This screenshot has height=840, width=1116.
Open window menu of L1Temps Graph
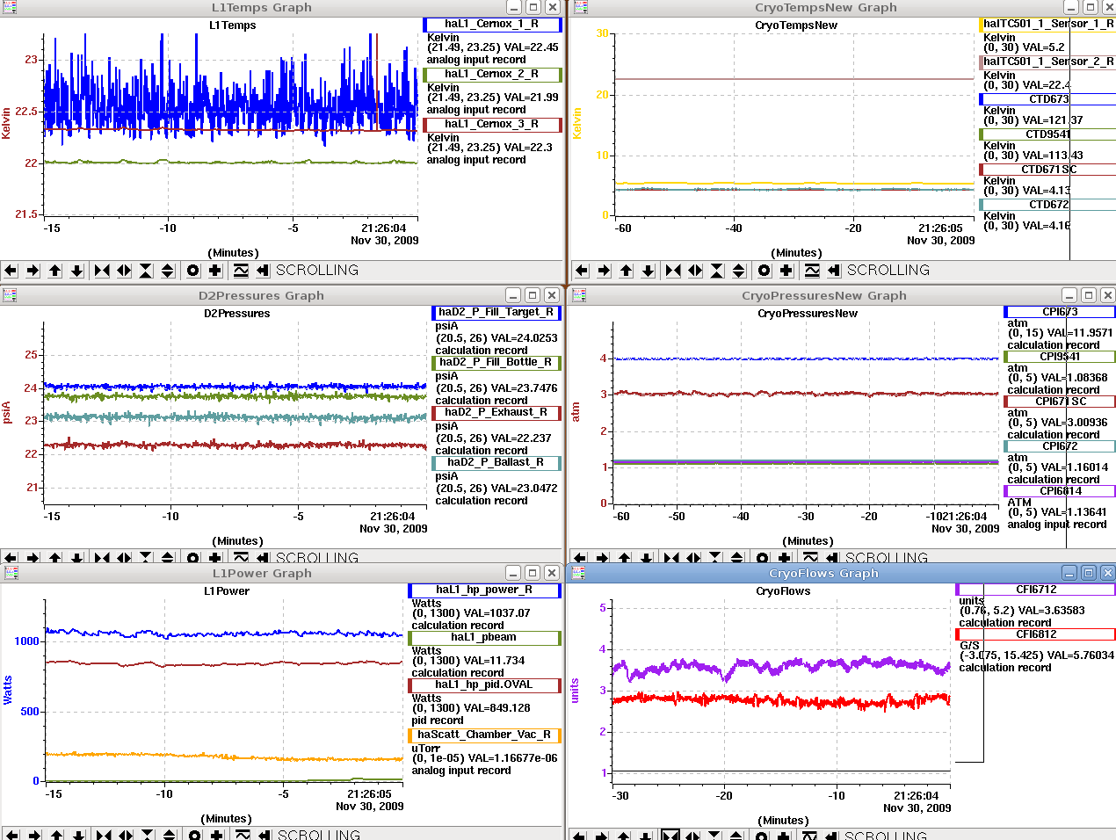(10, 7)
